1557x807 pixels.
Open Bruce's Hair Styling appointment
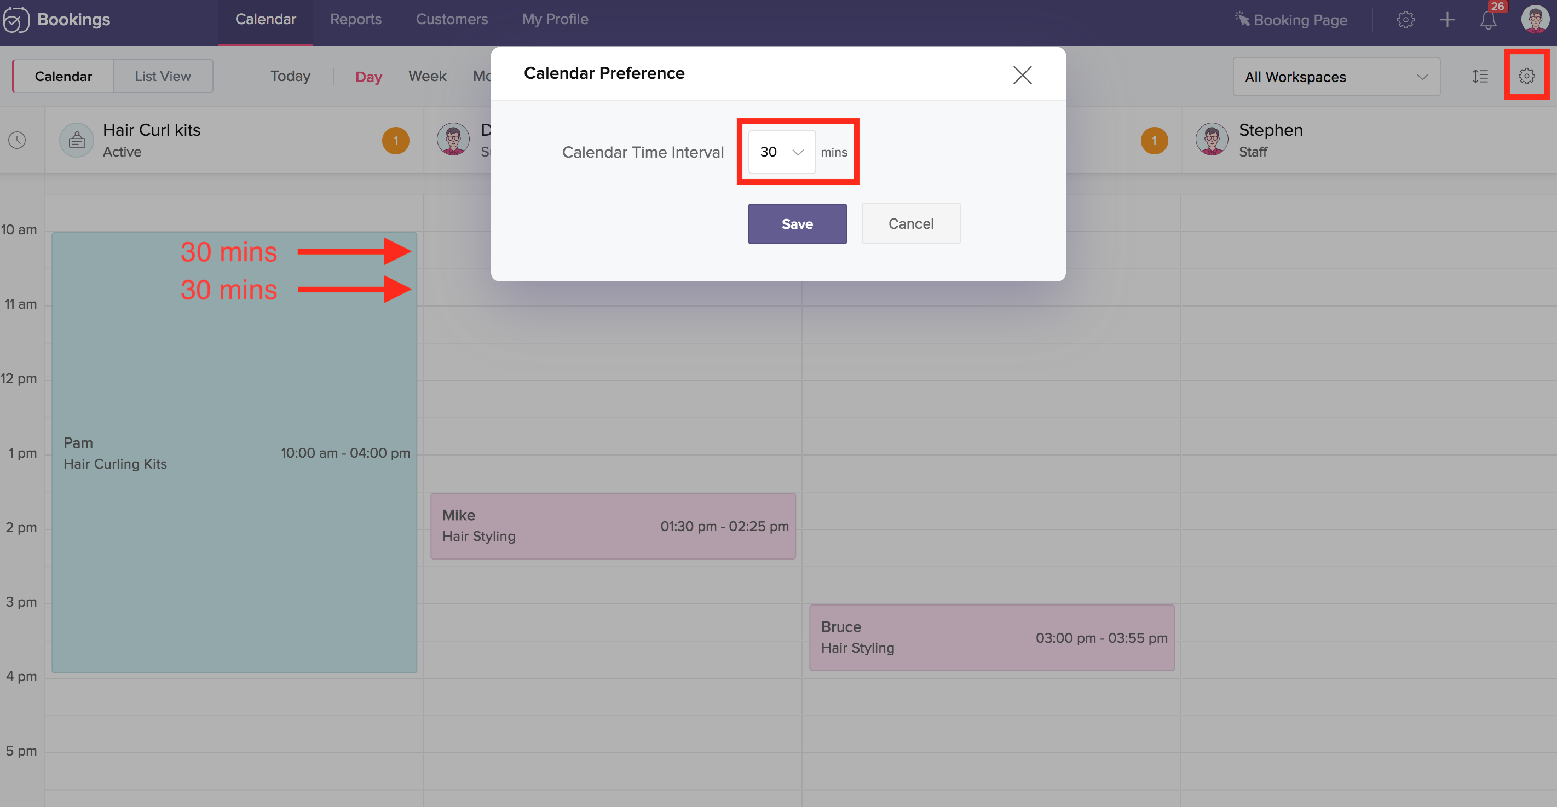(x=991, y=638)
